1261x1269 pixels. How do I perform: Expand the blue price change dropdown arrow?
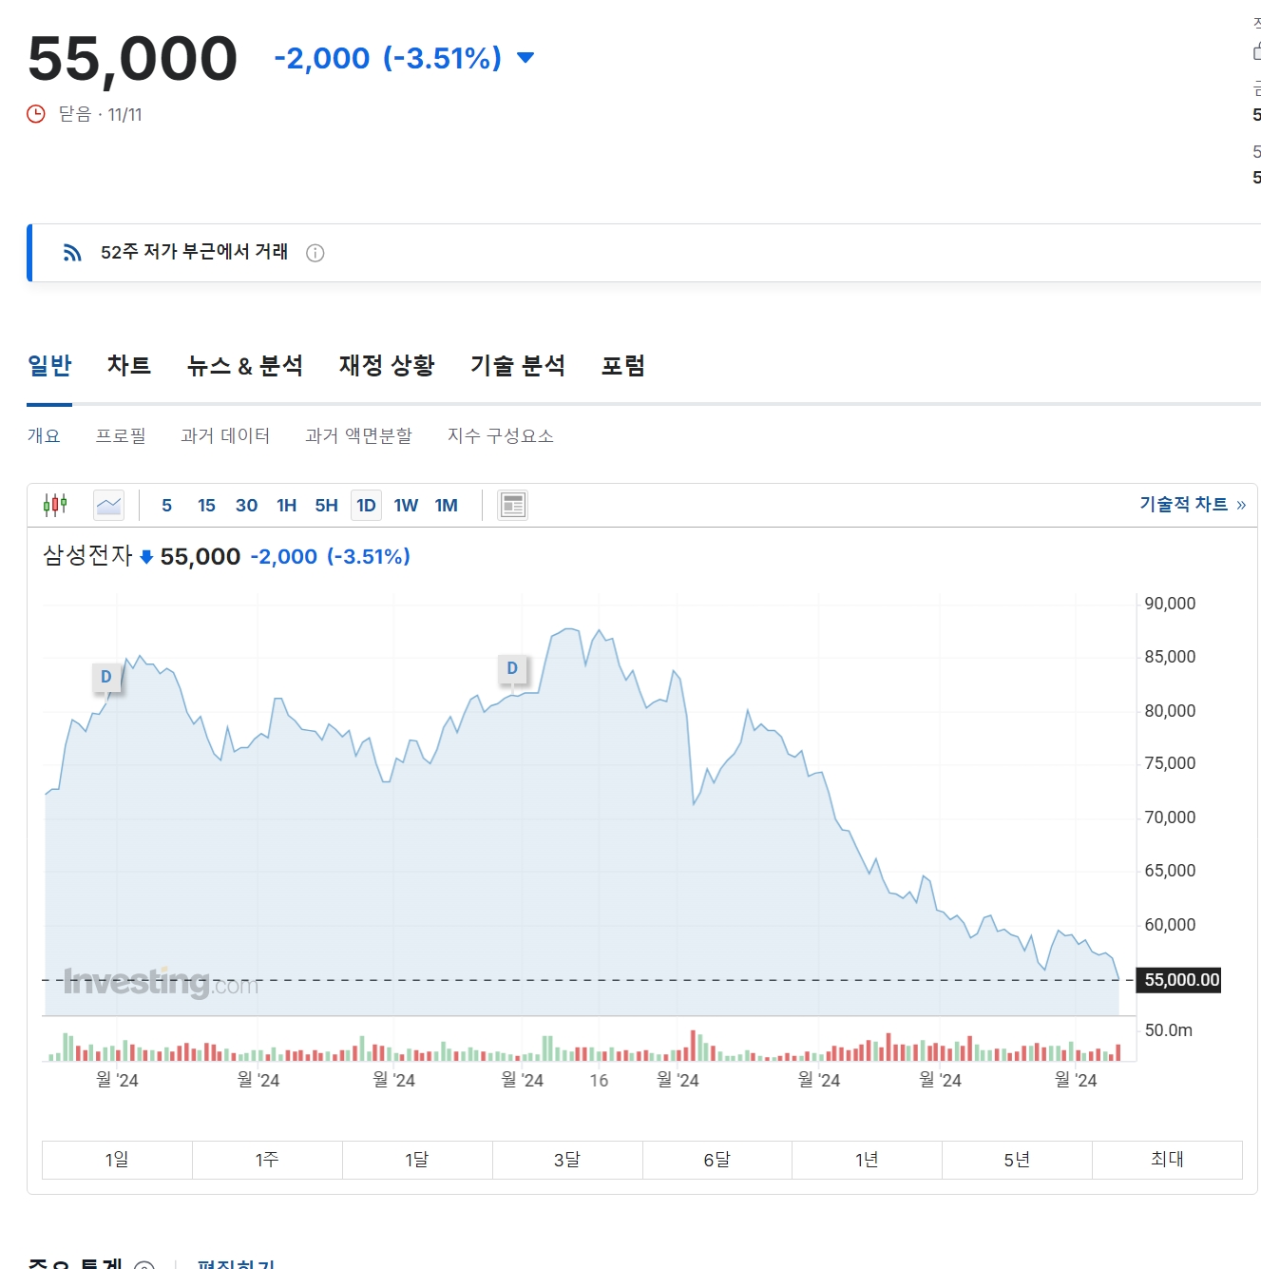(525, 58)
